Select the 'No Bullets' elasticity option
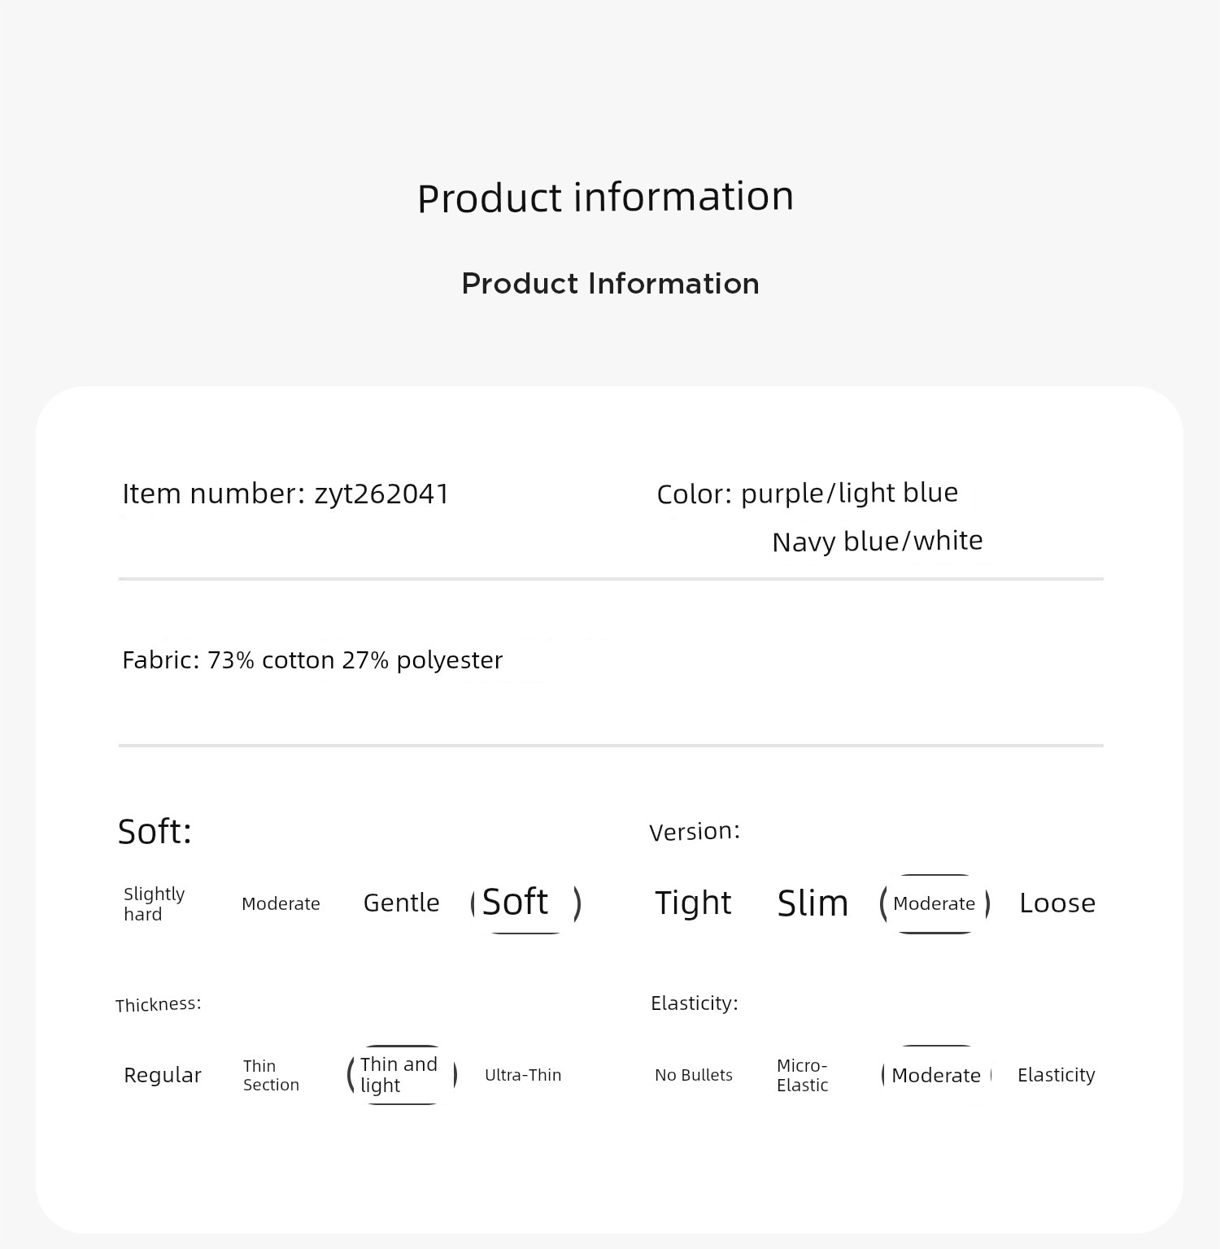Image resolution: width=1220 pixels, height=1249 pixels. click(694, 1075)
